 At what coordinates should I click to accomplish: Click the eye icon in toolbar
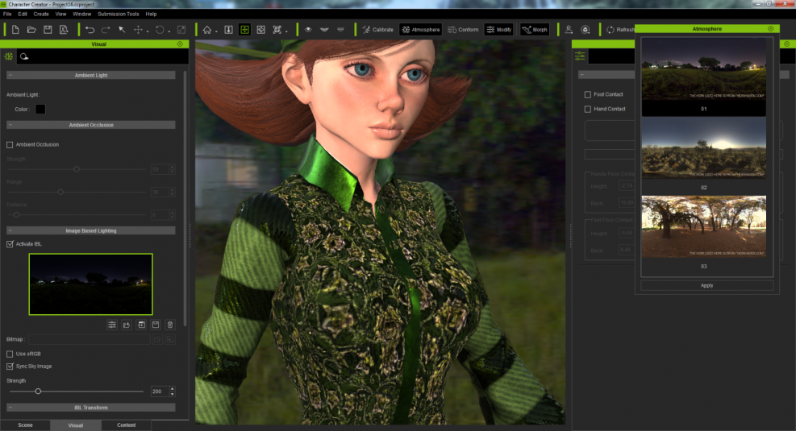click(308, 30)
